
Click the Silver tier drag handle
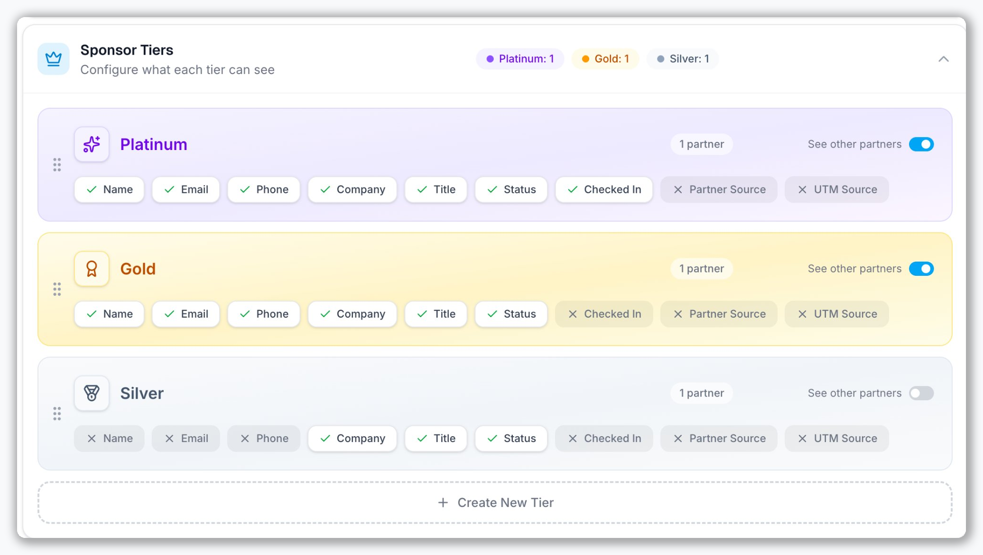coord(57,414)
